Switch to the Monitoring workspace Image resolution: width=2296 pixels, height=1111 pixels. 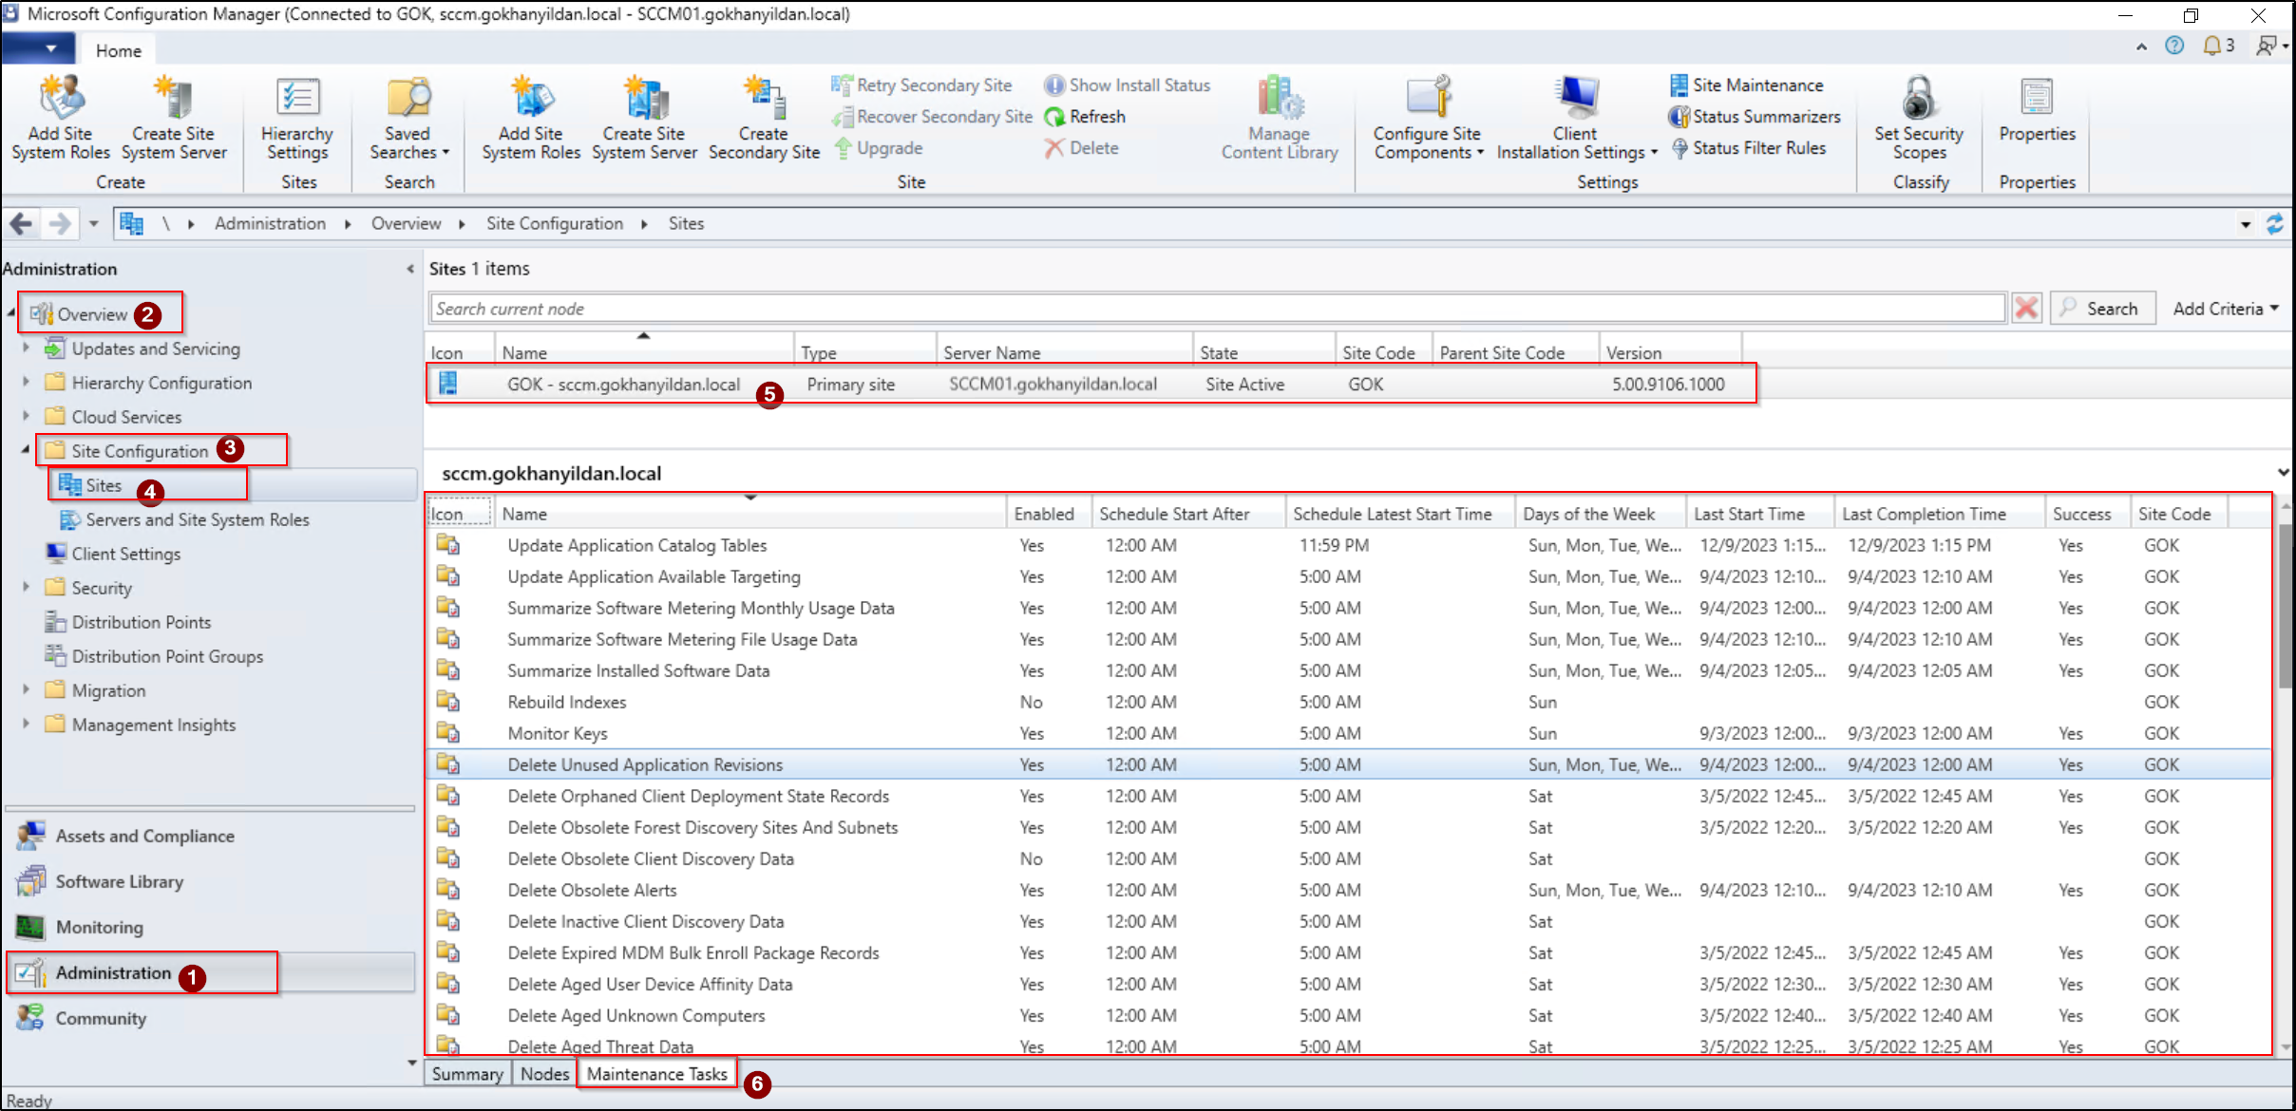[x=99, y=927]
